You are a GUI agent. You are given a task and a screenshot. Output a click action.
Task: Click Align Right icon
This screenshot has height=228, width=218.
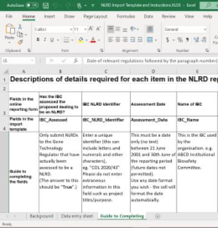pyautogui.click(x=125, y=40)
